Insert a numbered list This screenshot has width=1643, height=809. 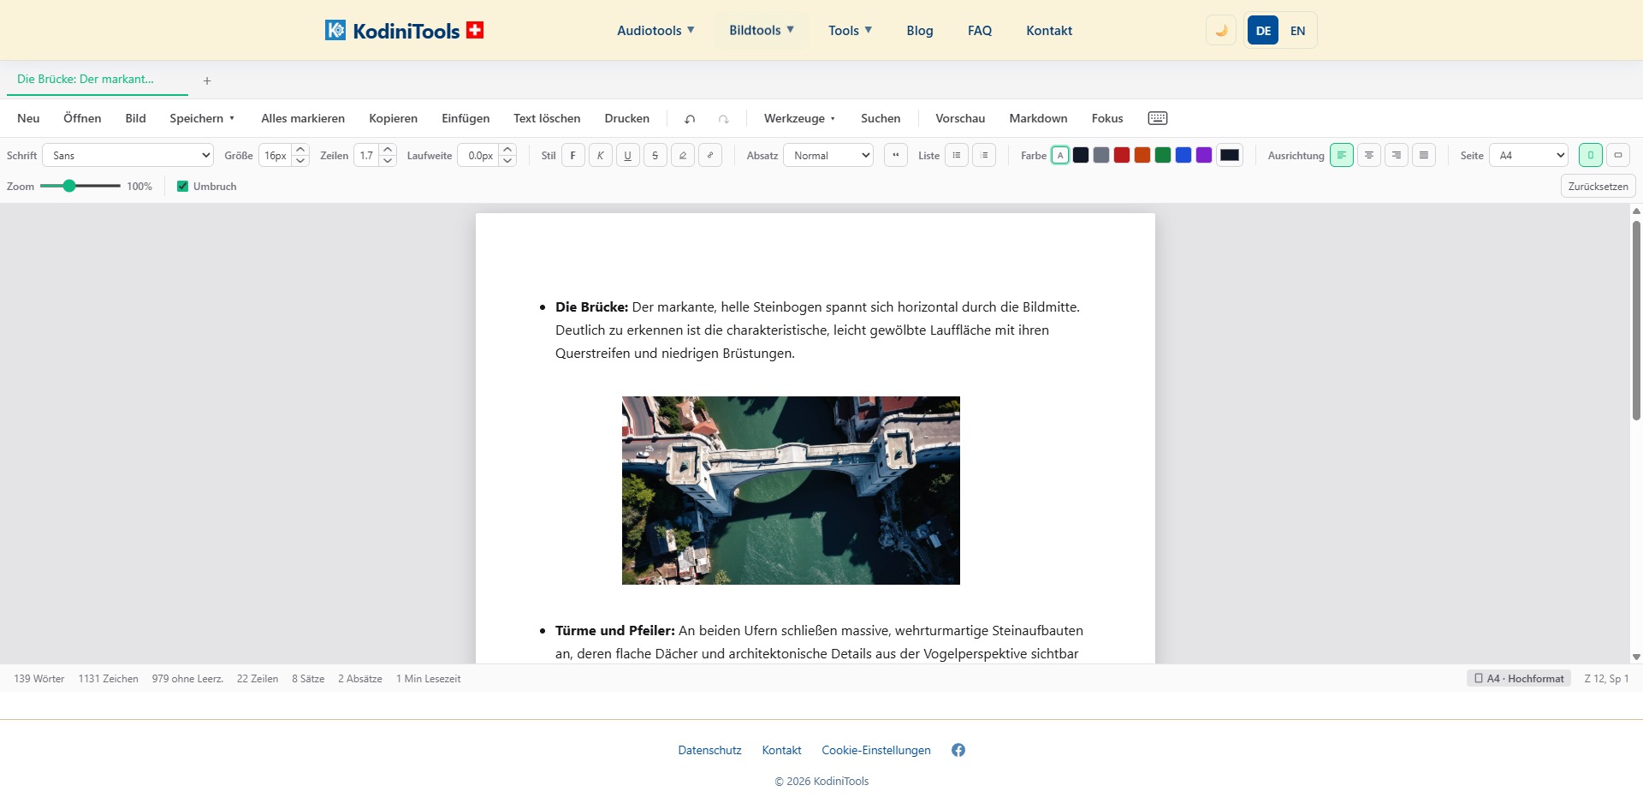click(984, 155)
